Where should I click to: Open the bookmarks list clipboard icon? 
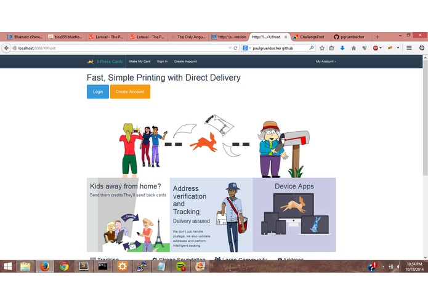pyautogui.click(x=331, y=48)
